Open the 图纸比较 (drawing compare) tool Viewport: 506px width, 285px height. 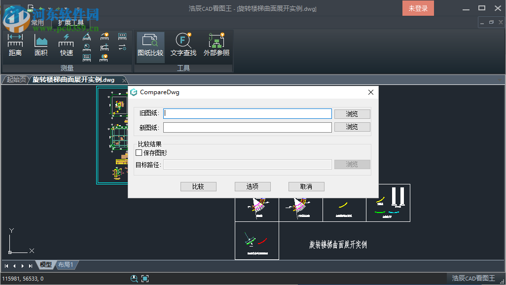[150, 44]
